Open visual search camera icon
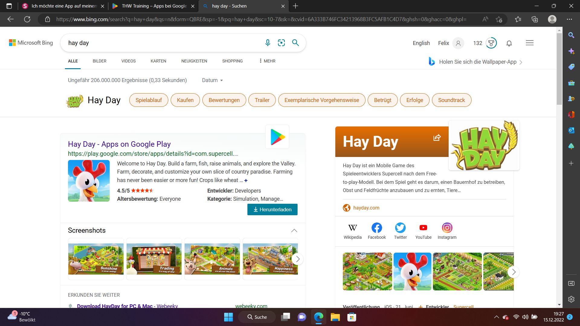The image size is (580, 326). click(281, 43)
